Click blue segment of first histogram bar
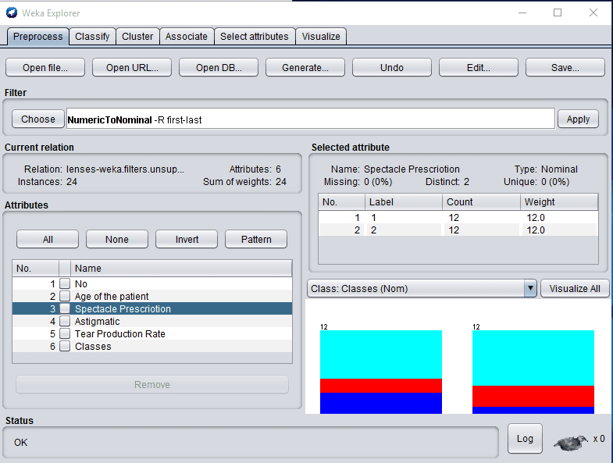The image size is (613, 463). click(x=381, y=403)
